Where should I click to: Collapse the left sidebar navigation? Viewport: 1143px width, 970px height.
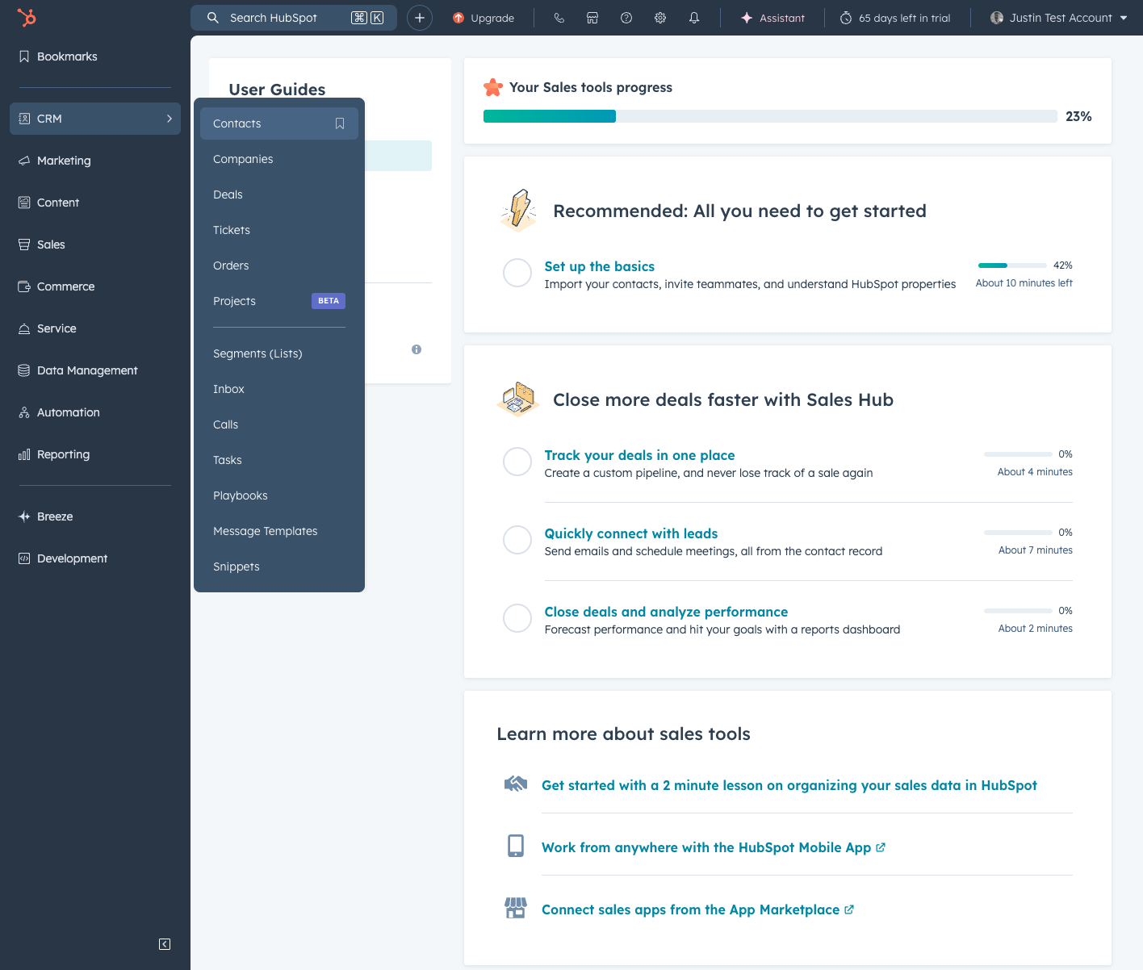click(x=165, y=944)
